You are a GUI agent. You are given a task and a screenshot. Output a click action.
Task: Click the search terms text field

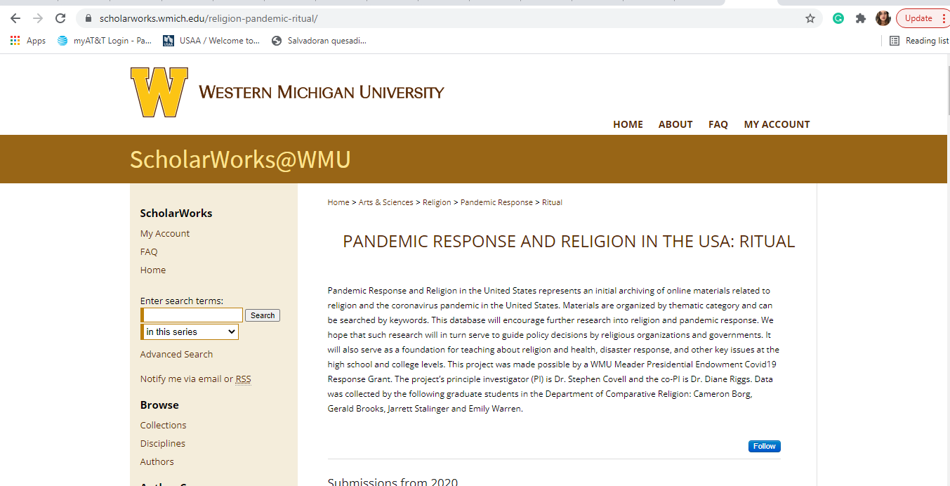point(193,315)
